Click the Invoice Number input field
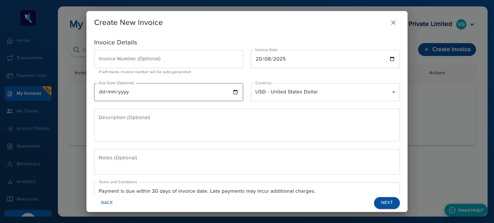 (169, 59)
